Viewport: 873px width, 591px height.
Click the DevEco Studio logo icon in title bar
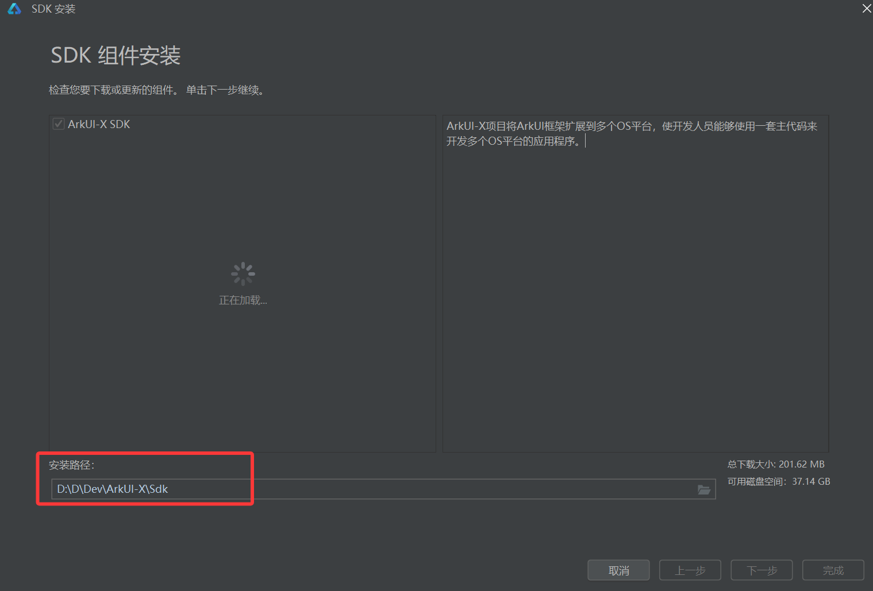tap(14, 9)
